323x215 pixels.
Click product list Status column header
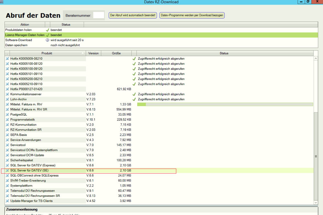(225, 53)
